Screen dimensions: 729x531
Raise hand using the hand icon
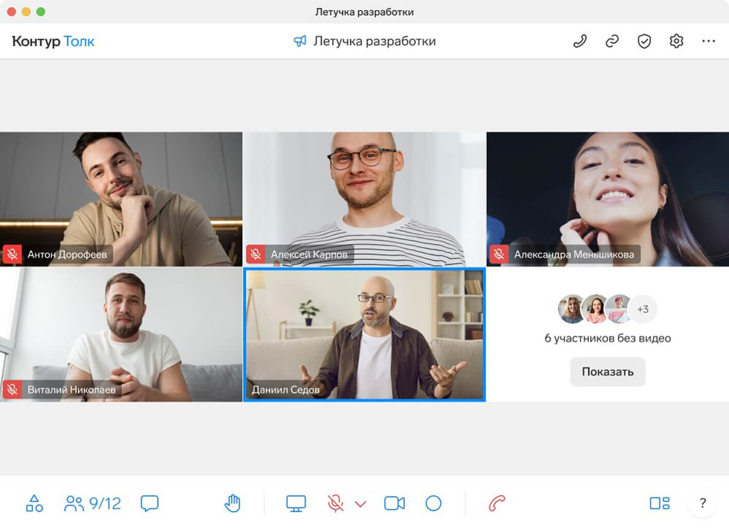(x=232, y=503)
